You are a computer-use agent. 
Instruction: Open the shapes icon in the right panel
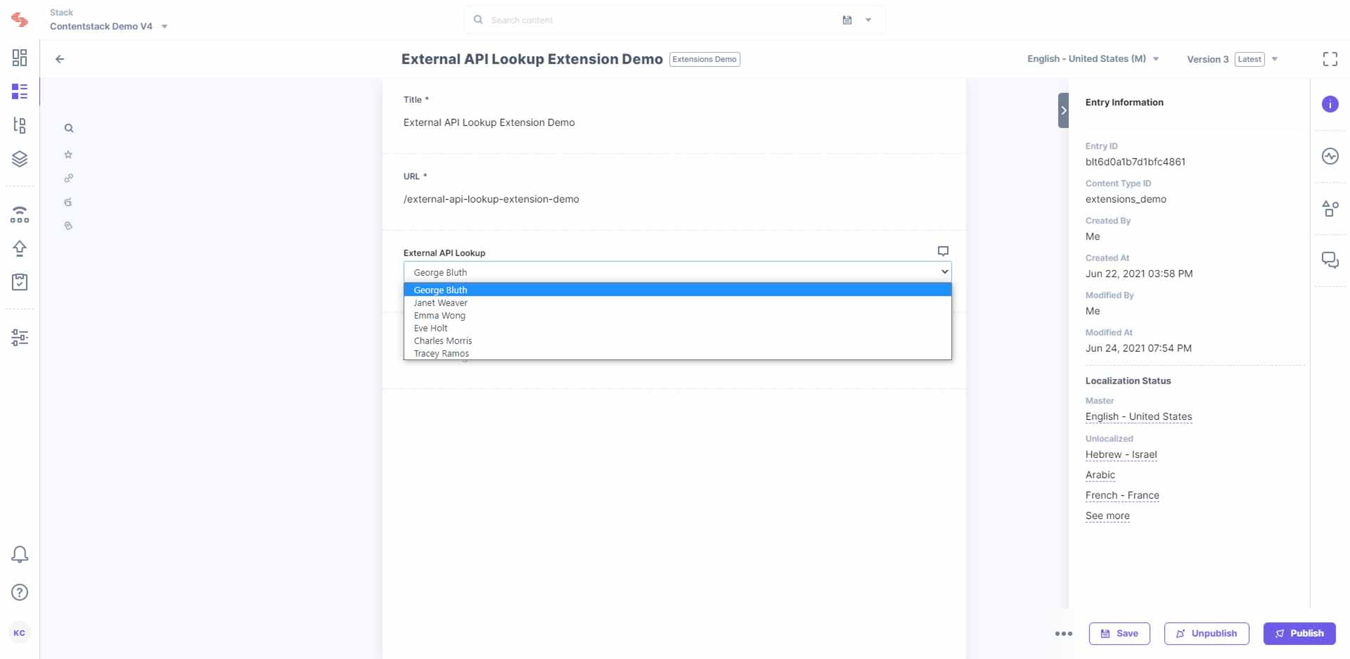point(1330,208)
